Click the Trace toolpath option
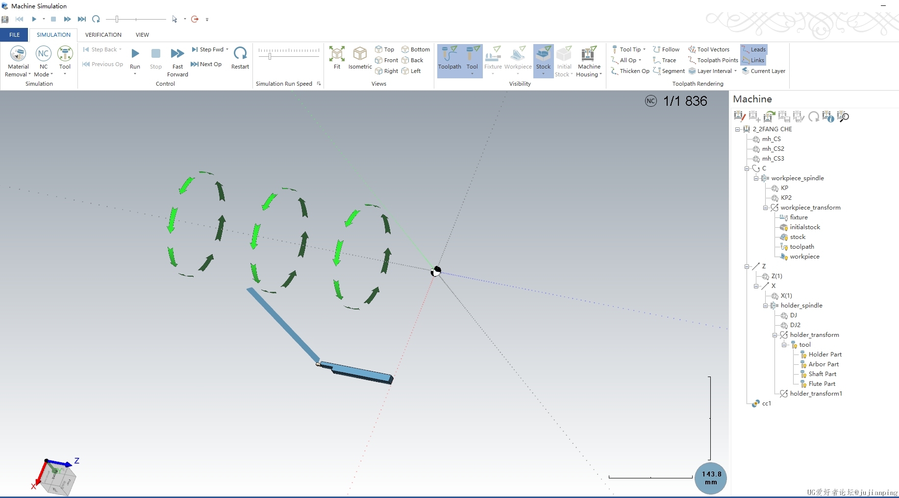Viewport: 899px width, 498px height. (x=665, y=60)
